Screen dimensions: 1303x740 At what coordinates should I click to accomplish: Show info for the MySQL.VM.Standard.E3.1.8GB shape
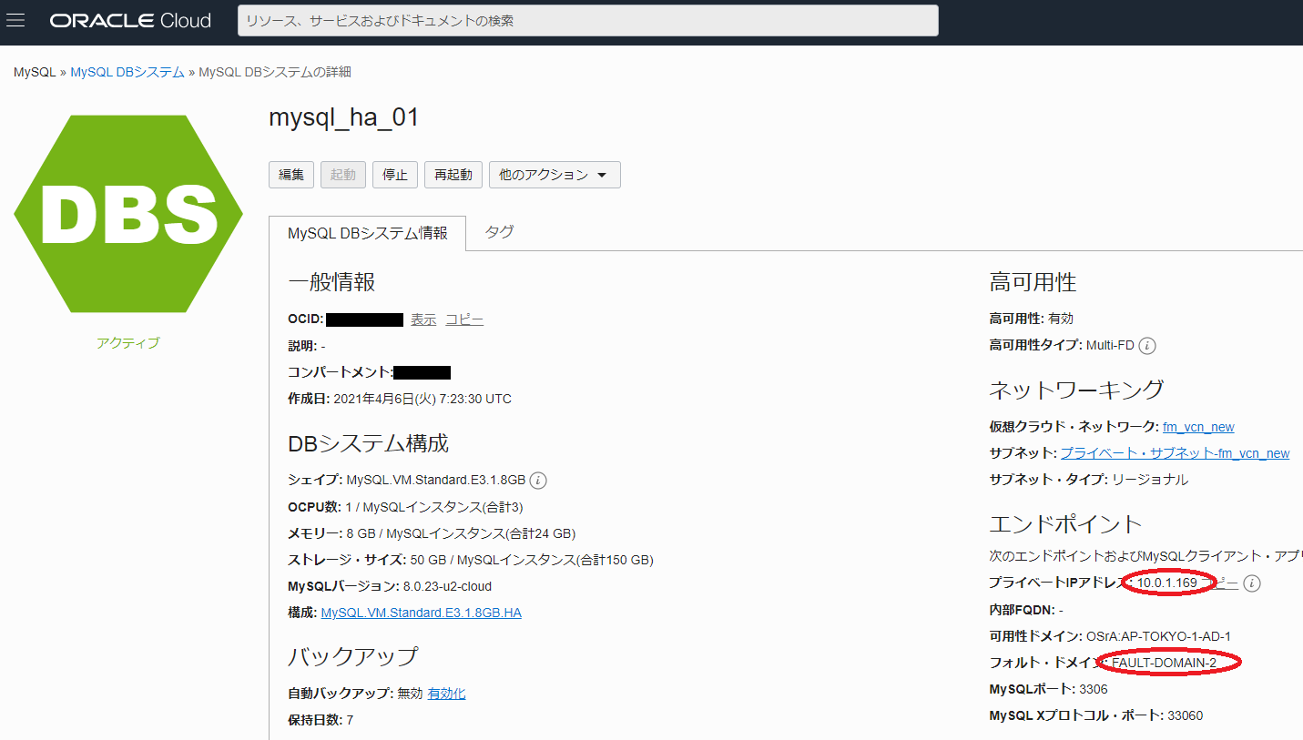tap(538, 481)
